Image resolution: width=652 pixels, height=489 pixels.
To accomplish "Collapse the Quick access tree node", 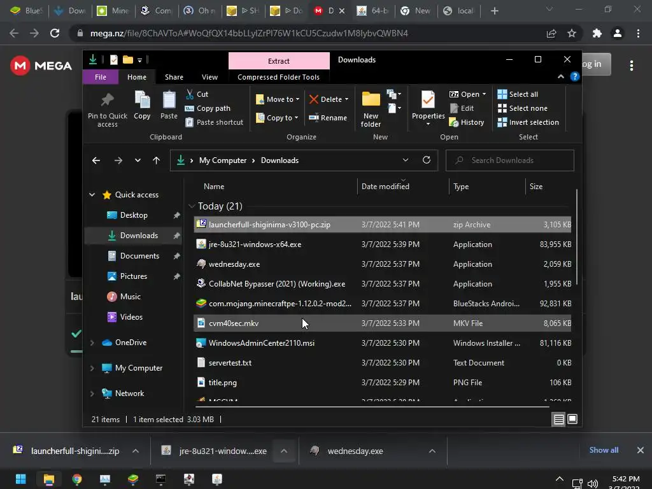I will (92, 195).
